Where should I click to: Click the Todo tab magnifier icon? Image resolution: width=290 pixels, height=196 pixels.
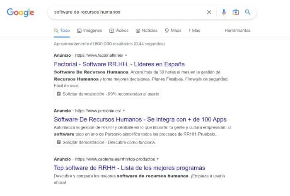pyautogui.click(x=56, y=31)
